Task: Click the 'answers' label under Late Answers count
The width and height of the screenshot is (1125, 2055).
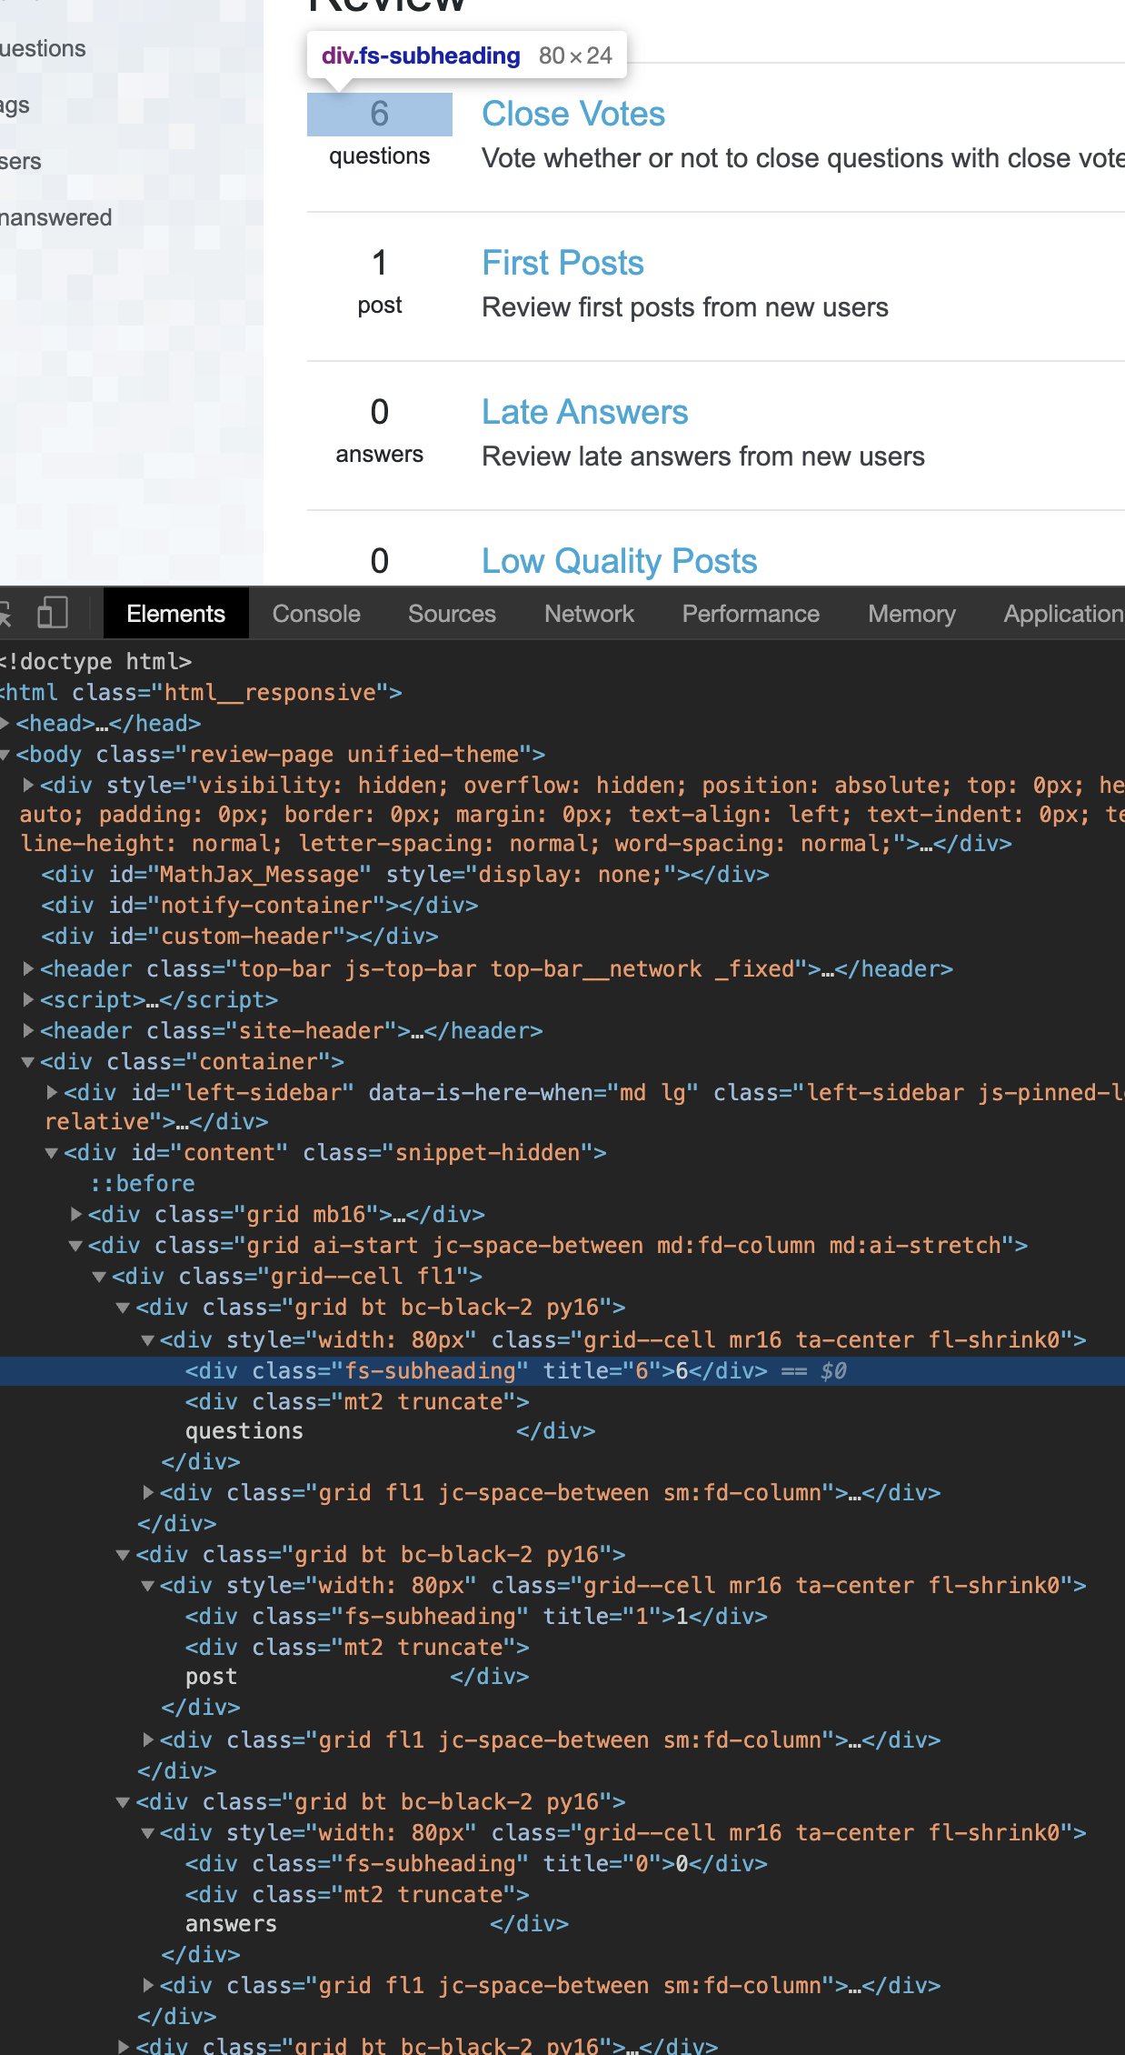Action: [380, 454]
